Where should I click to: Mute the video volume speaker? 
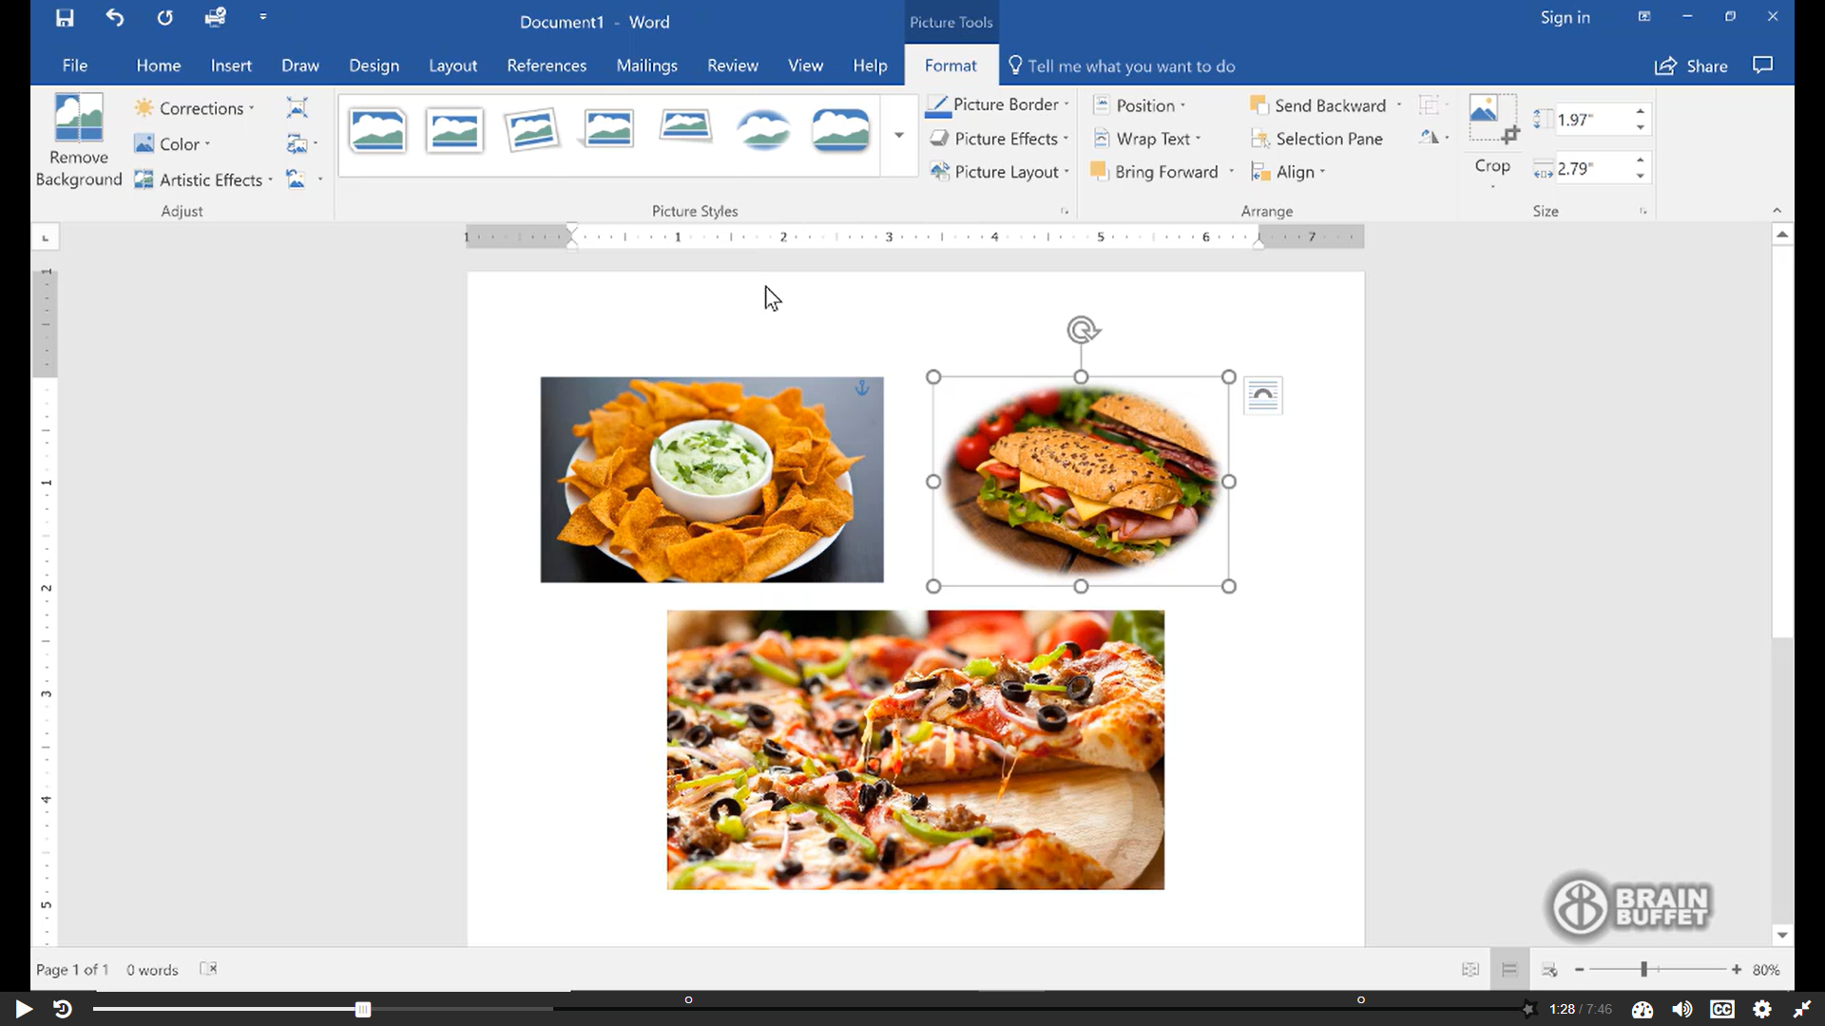pyautogui.click(x=1681, y=1009)
